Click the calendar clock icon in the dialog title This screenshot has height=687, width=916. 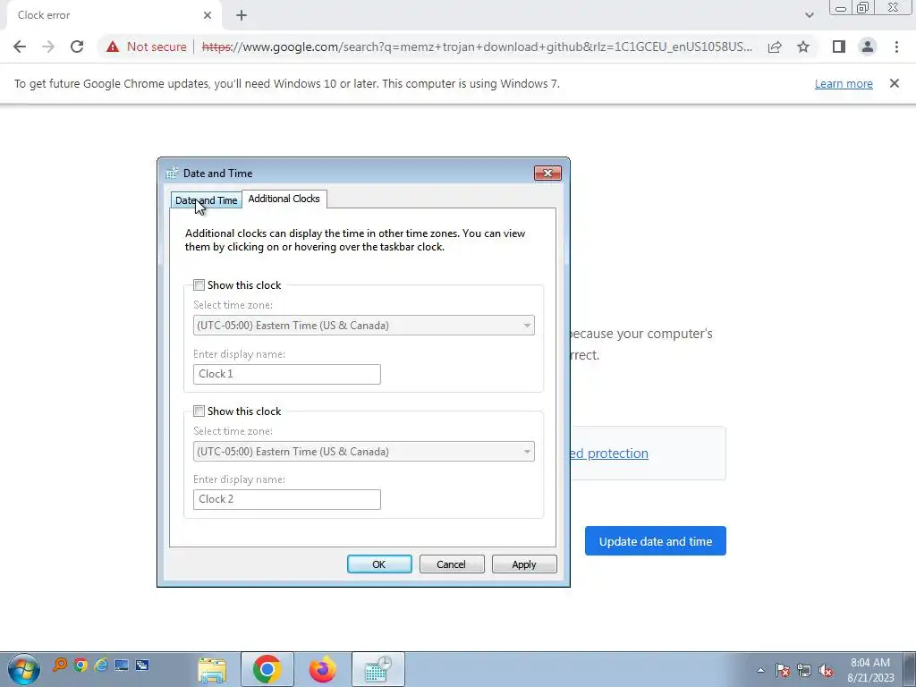172,173
